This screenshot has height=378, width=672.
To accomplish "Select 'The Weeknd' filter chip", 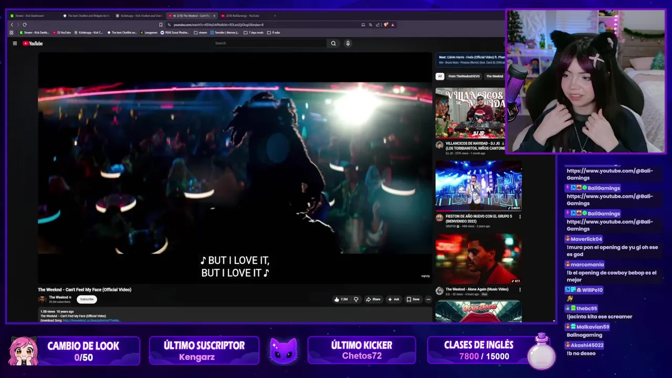I will (x=494, y=76).
